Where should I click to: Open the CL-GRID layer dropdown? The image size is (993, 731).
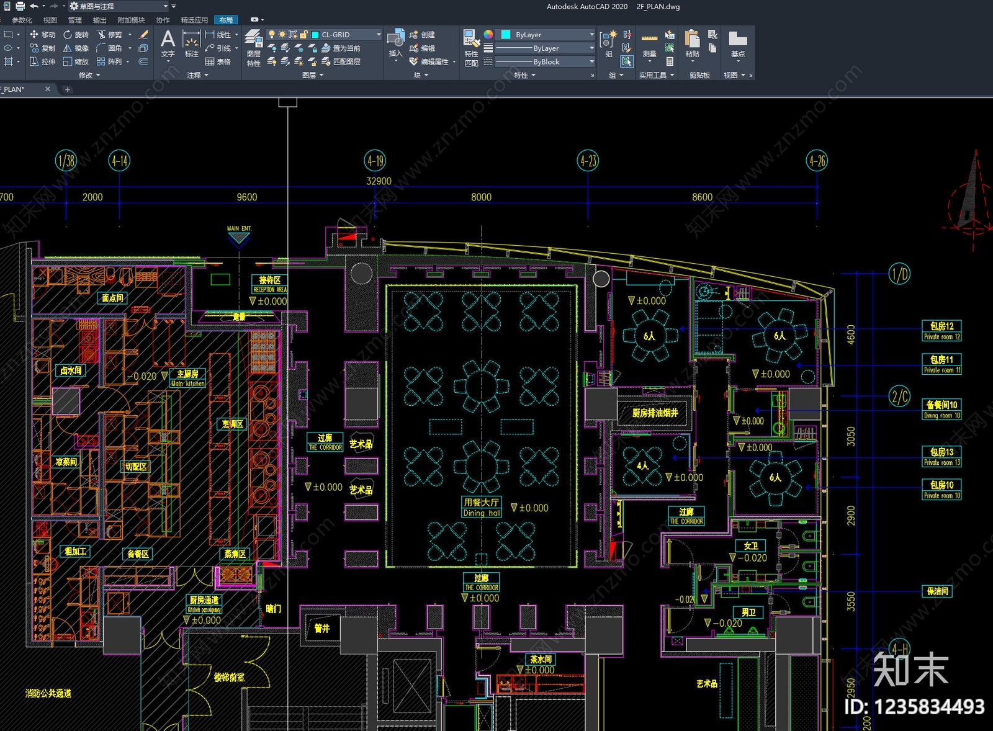324,35
